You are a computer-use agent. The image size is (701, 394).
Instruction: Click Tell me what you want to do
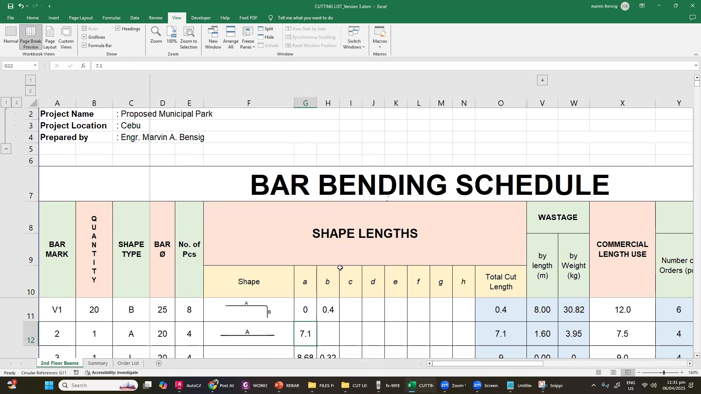coord(305,18)
